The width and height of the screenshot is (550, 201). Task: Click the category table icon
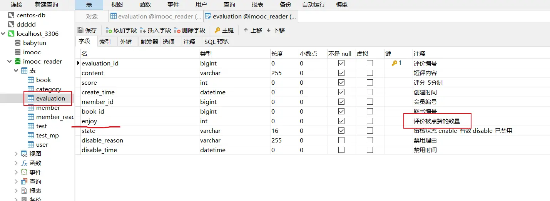point(31,89)
